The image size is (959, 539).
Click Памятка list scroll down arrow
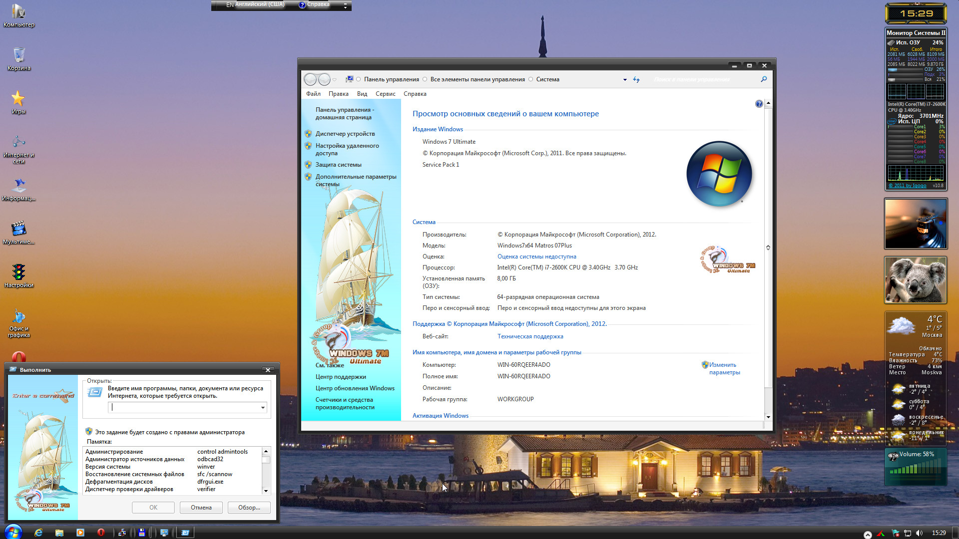pyautogui.click(x=266, y=491)
